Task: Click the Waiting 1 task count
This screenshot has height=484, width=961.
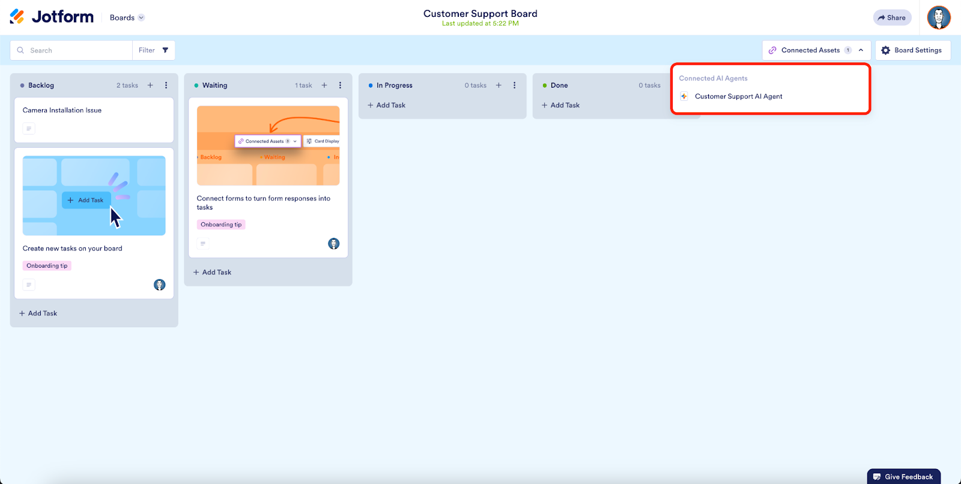Action: coord(303,85)
